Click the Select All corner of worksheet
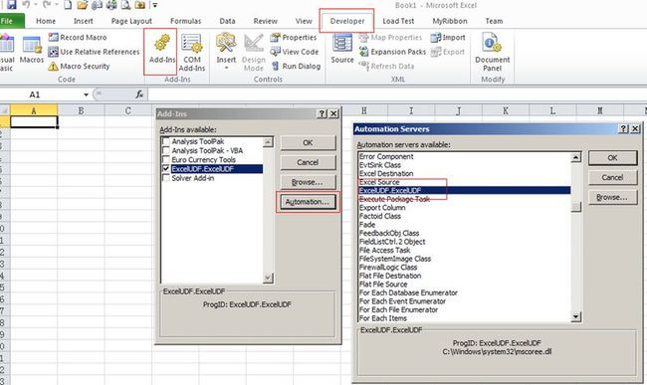647x385 pixels. (5, 110)
